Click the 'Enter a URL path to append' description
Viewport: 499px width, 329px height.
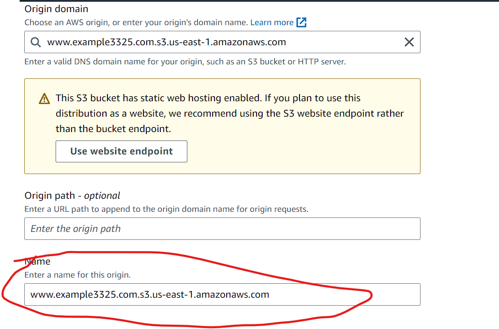[166, 209]
